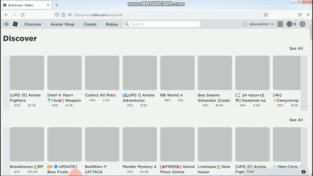Screen dimensions: 313x176
Task: Advance the first row carousel right arrow
Action: pos(304,83)
